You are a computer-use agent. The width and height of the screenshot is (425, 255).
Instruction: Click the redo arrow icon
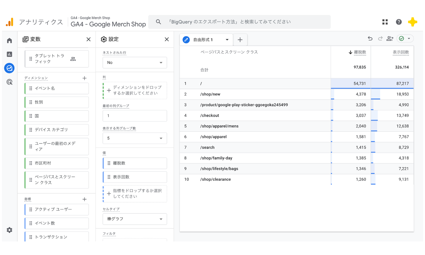pyautogui.click(x=380, y=39)
